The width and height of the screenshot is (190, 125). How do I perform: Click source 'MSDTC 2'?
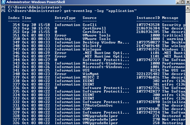91,77
